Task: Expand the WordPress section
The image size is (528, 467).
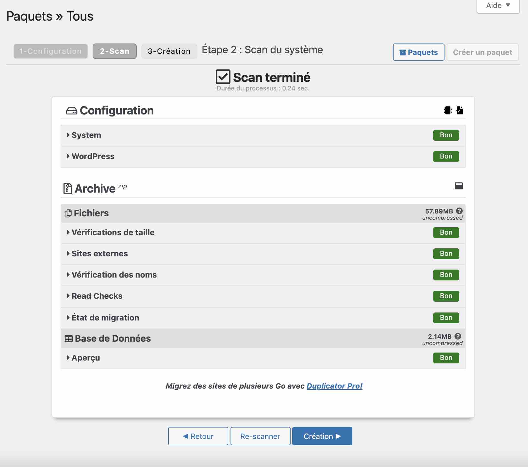Action: tap(93, 156)
